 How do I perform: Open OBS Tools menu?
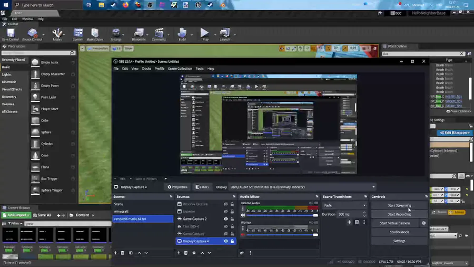click(200, 69)
